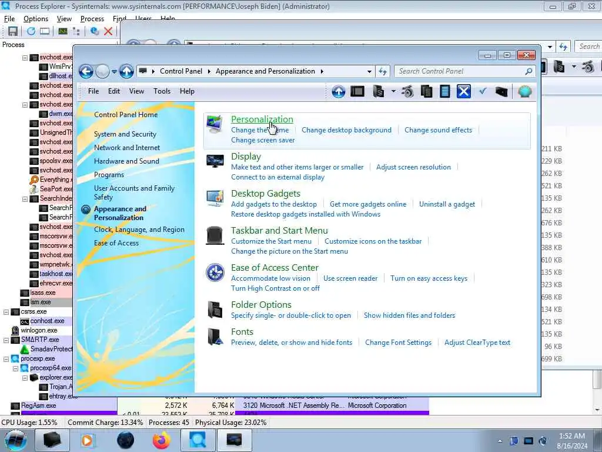This screenshot has height=452, width=602.
Task: Select the winlogon.exe process row
Action: coord(39,331)
